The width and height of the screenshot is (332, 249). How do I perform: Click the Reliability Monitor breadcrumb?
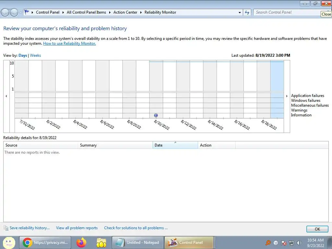(x=160, y=12)
